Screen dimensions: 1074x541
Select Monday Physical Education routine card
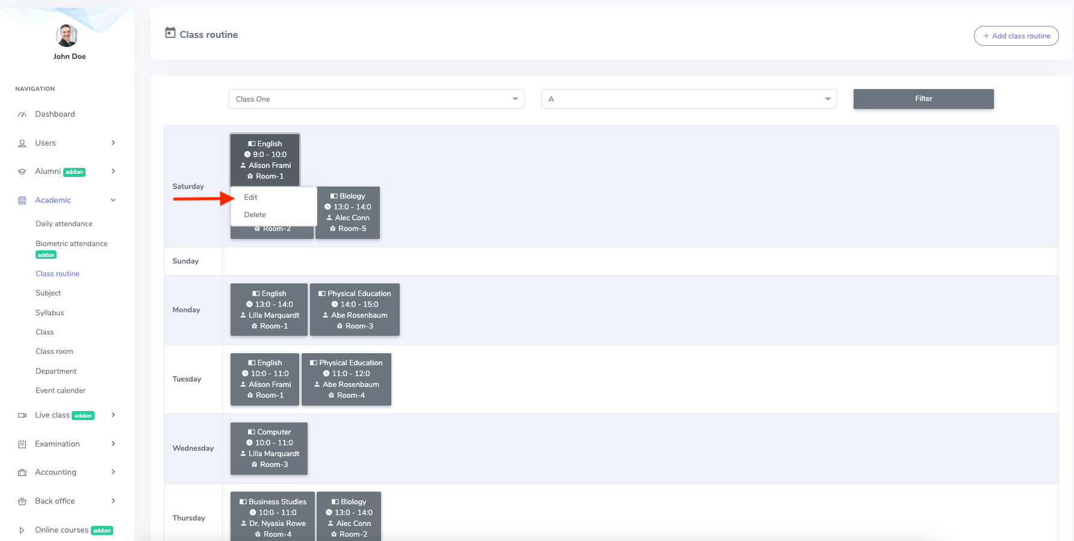pyautogui.click(x=355, y=309)
